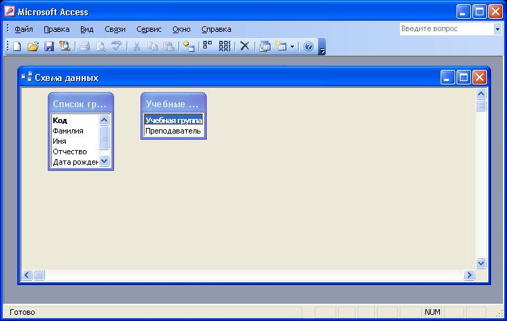Open the Окно menu

[181, 29]
